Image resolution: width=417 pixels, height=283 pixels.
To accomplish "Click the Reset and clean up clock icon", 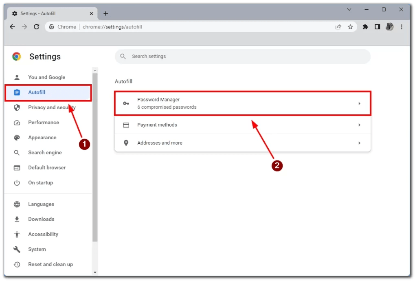I will (x=17, y=264).
